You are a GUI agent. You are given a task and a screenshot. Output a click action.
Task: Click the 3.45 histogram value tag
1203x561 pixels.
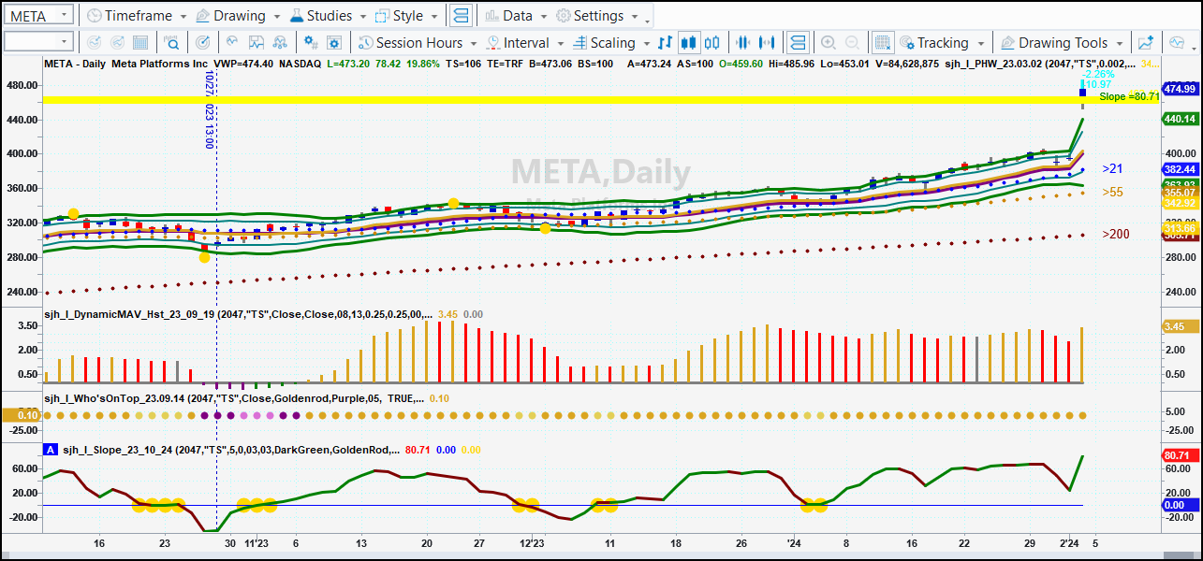pyautogui.click(x=1181, y=326)
